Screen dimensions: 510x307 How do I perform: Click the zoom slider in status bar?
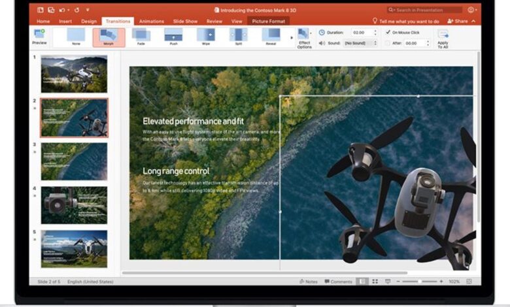point(420,282)
